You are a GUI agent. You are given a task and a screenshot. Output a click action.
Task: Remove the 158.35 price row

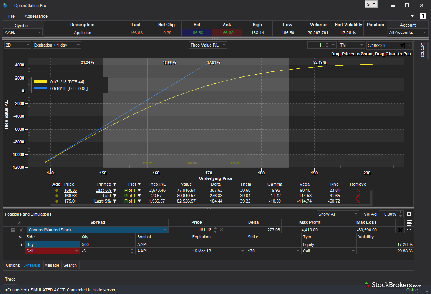click(358, 191)
